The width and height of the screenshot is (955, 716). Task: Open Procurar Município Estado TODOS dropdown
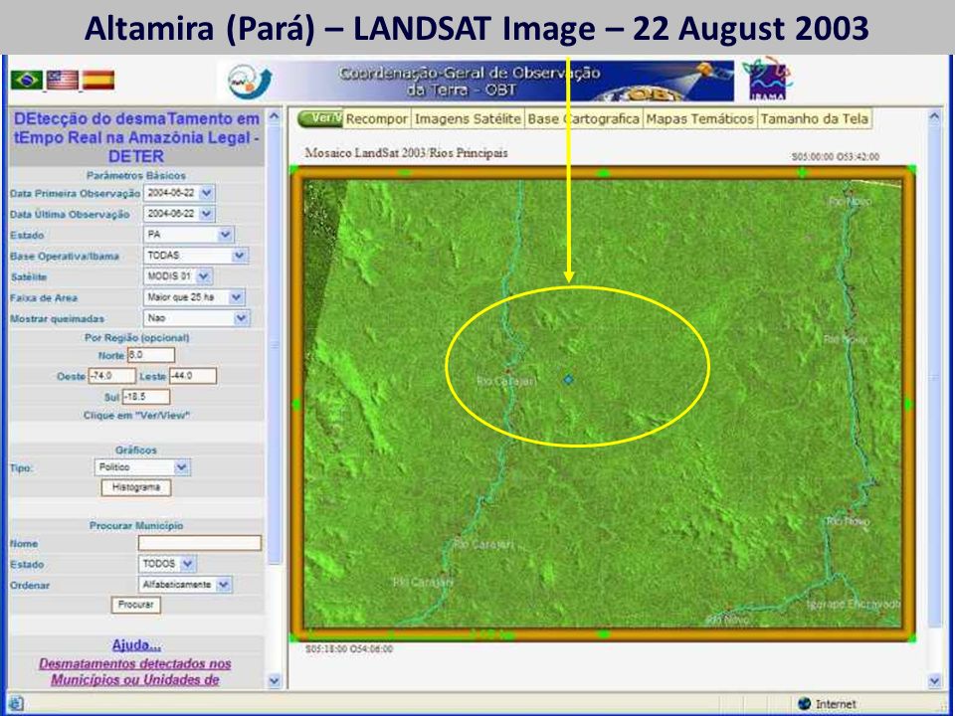[188, 564]
